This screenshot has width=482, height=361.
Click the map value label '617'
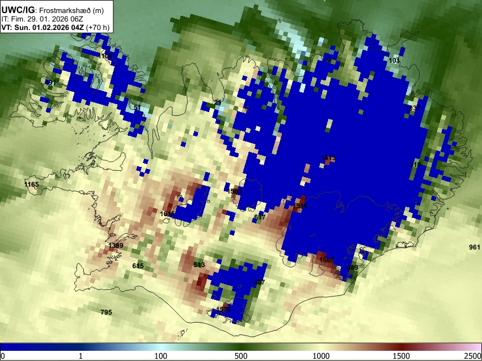(x=260, y=217)
